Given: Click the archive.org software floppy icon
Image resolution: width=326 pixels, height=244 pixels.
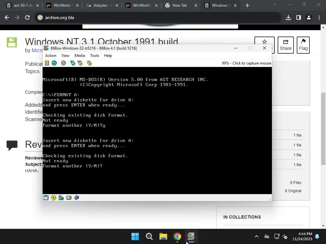Looking at the screenshot, I should pyautogui.click(x=12, y=42).
